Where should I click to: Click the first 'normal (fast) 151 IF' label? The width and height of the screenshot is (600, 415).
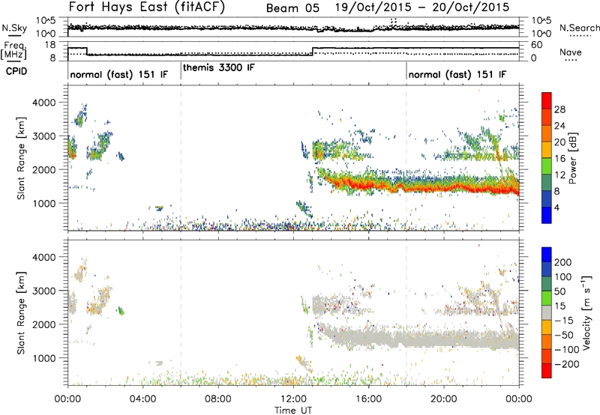tap(119, 74)
